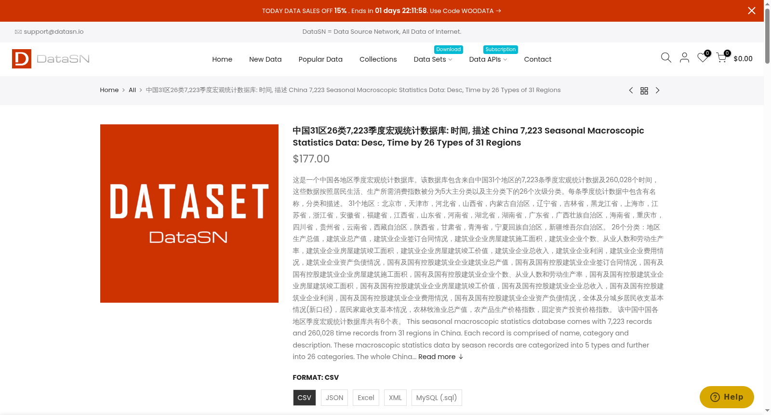This screenshot has width=771, height=415.
Task: Open the Home nav menu item
Action: pyautogui.click(x=222, y=59)
